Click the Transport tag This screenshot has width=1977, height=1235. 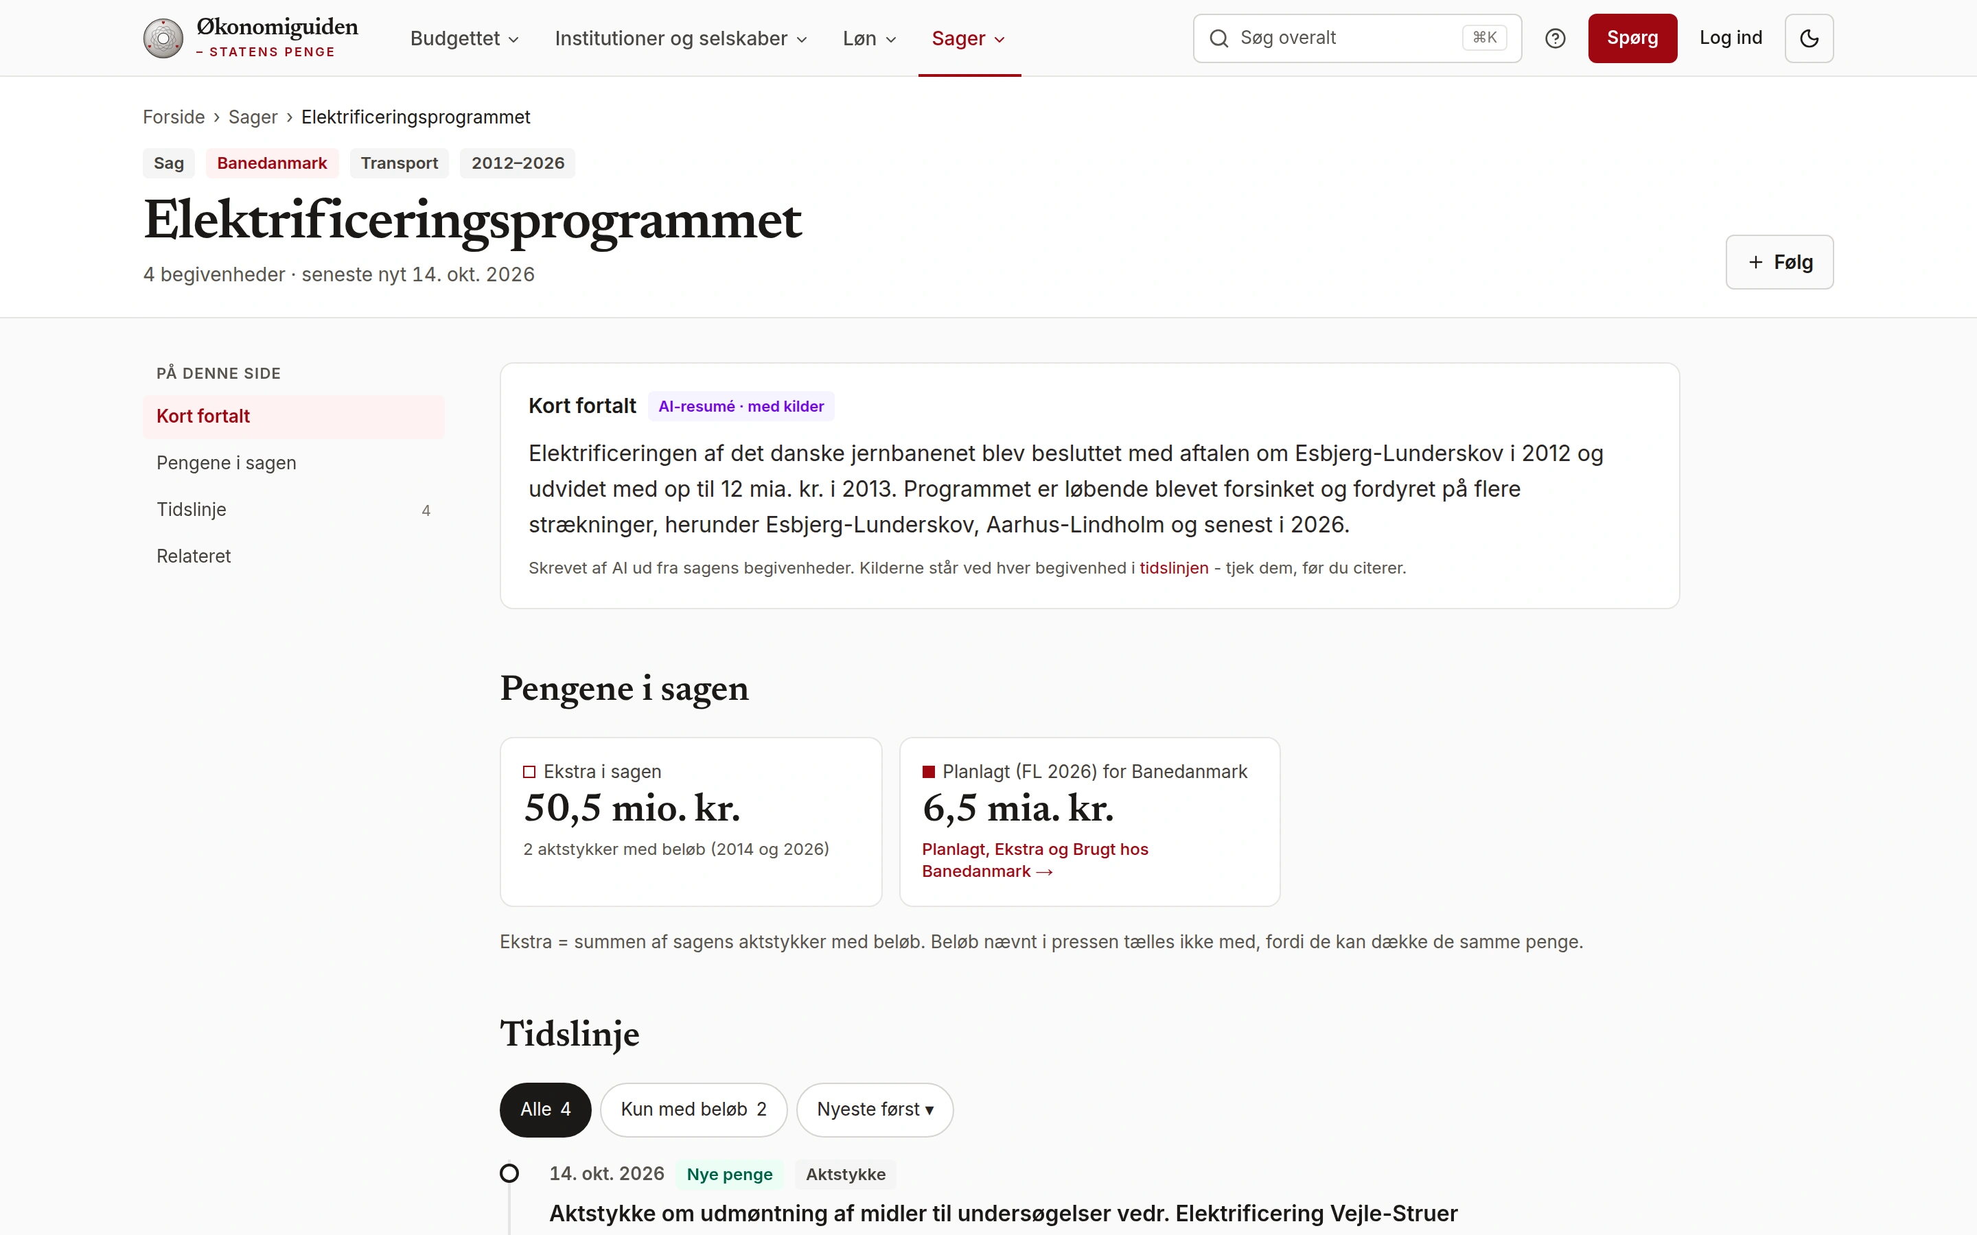[400, 163]
